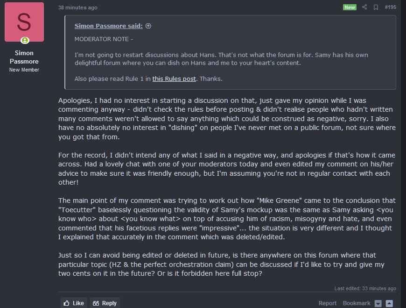
Task: Click the green online status badge on the avatar
Action: point(24,41)
